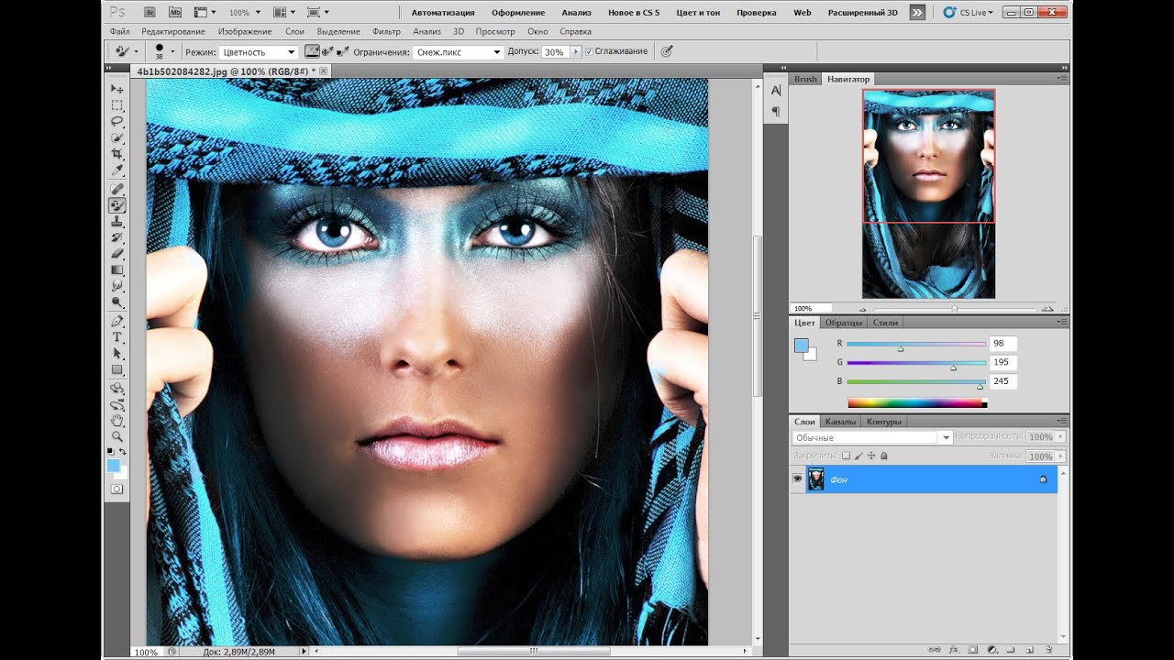The height and width of the screenshot is (660, 1174).
Task: Toggle the Сглаживание checkbox
Action: coord(589,52)
